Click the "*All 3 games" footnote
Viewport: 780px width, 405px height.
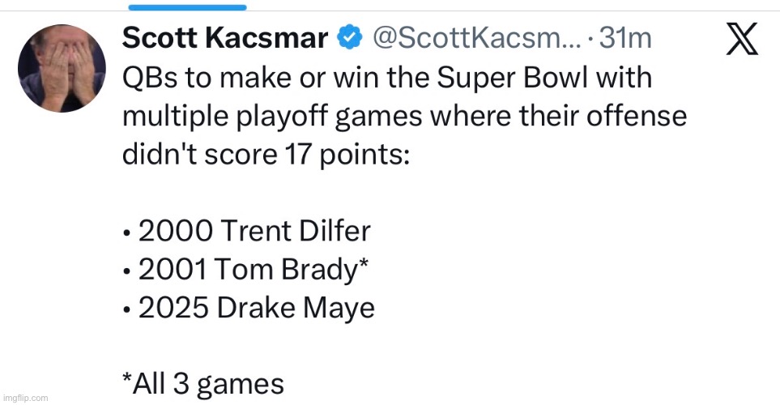[x=202, y=383]
